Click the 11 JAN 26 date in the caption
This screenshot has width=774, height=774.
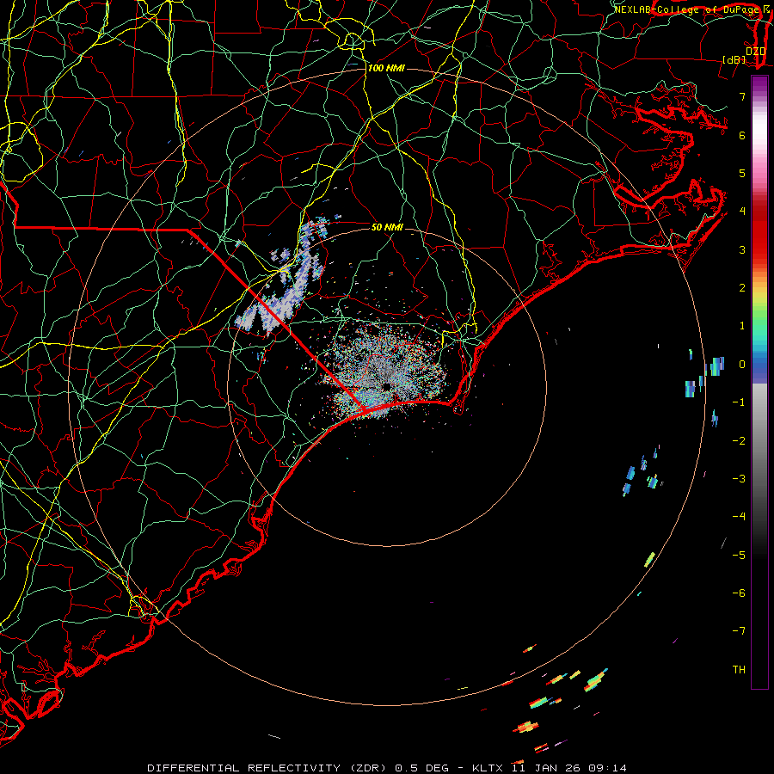click(545, 768)
